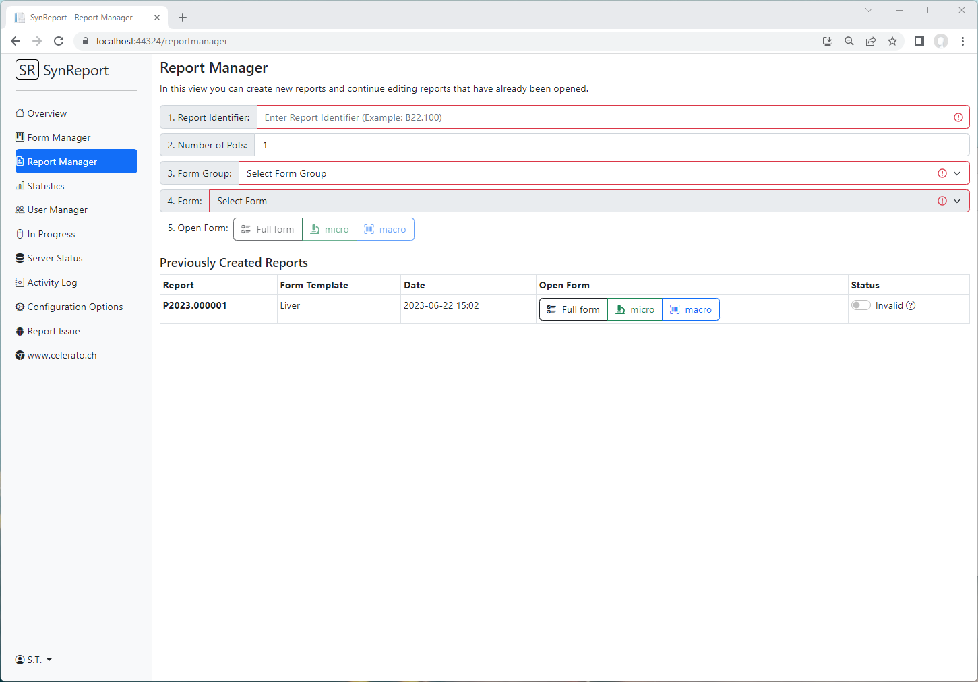Click the browser reload page icon

pyautogui.click(x=59, y=41)
